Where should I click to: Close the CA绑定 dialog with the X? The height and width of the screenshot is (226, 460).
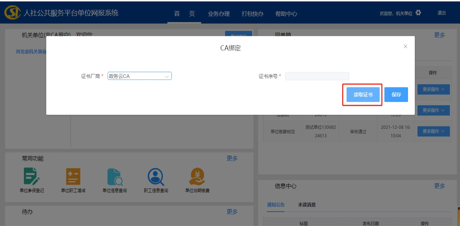pos(405,46)
